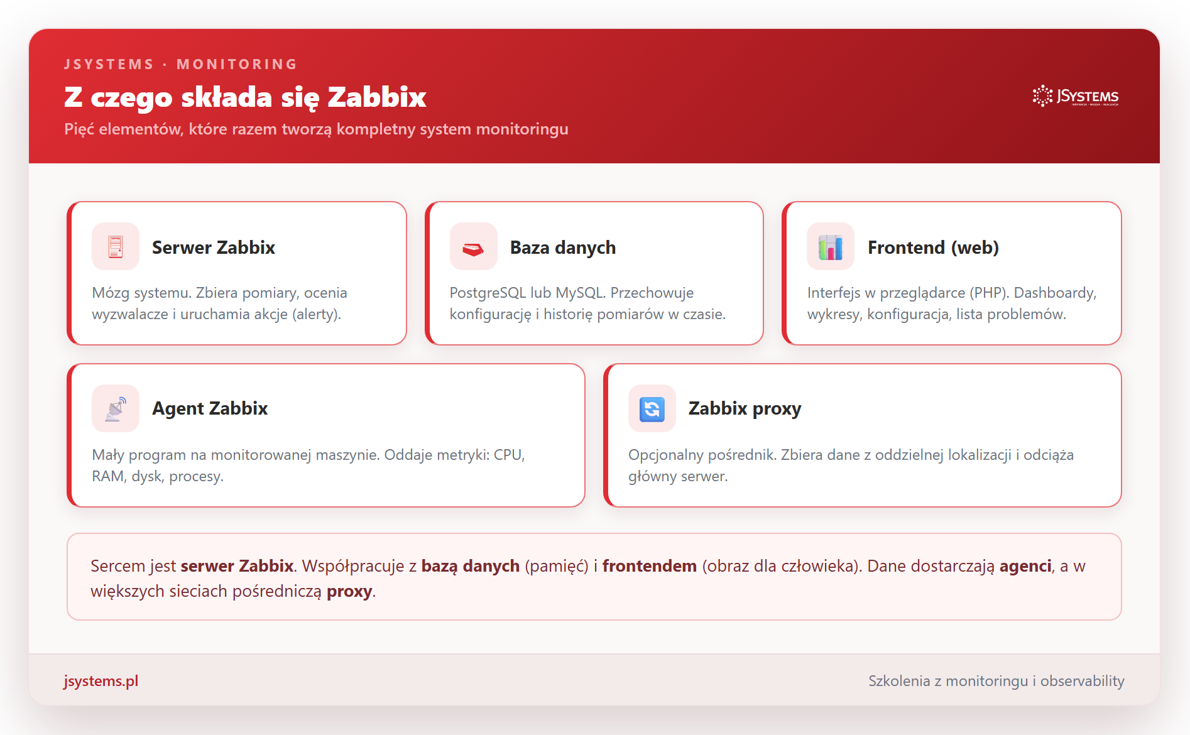Click the Agent Zabbix satellite dish icon
The image size is (1190, 735).
click(x=116, y=408)
